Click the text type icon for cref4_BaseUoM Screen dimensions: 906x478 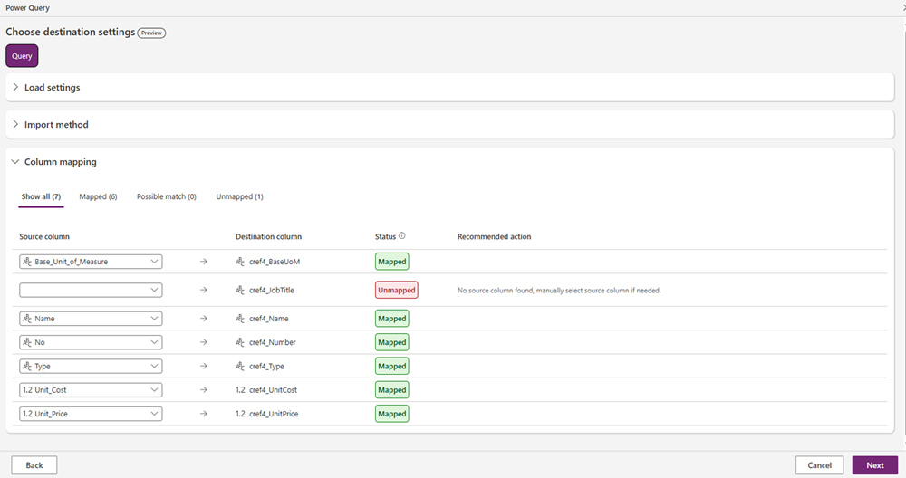(240, 262)
